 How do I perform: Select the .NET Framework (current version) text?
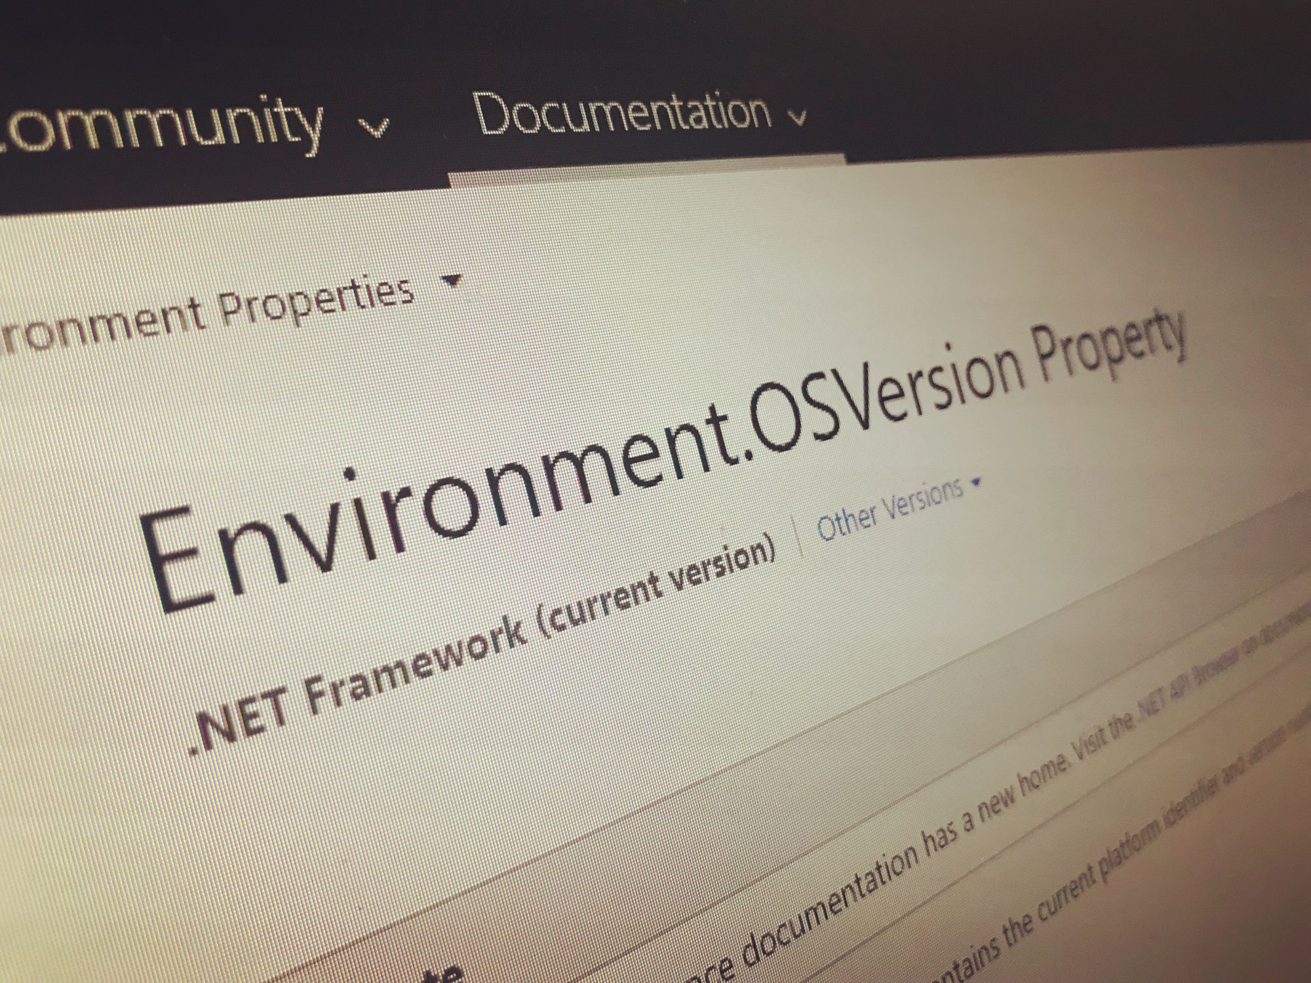click(x=482, y=645)
